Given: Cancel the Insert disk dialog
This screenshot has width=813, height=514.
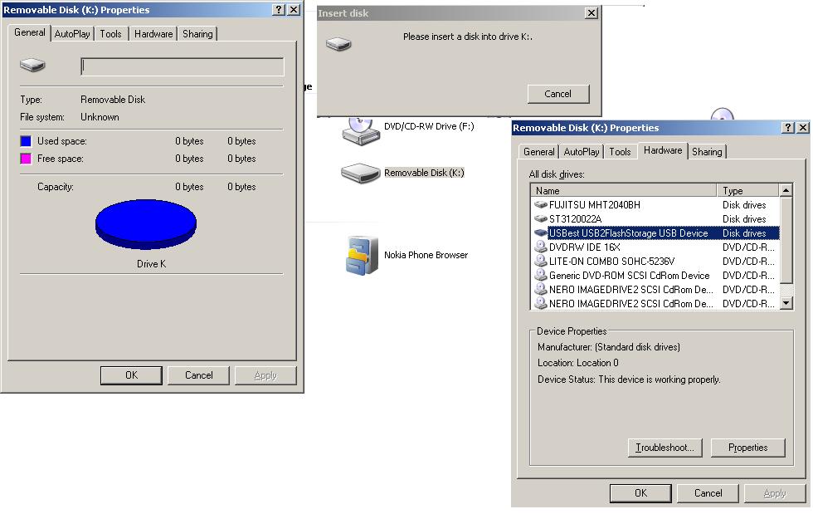Looking at the screenshot, I should [x=557, y=94].
